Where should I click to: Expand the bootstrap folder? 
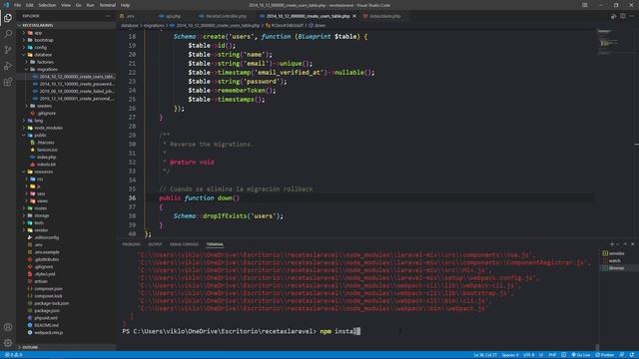(x=44, y=40)
